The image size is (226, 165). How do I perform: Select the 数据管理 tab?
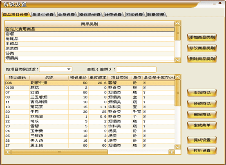click(156, 15)
